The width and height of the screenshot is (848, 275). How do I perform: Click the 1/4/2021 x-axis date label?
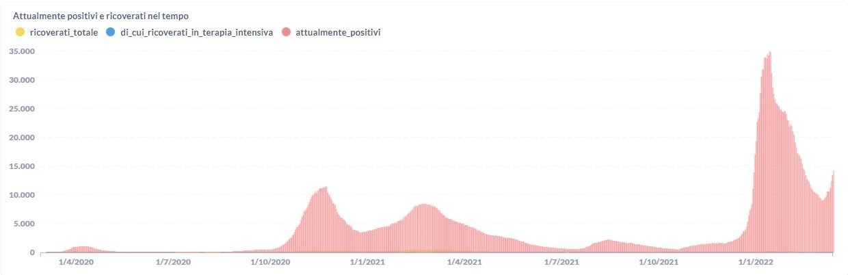point(466,262)
